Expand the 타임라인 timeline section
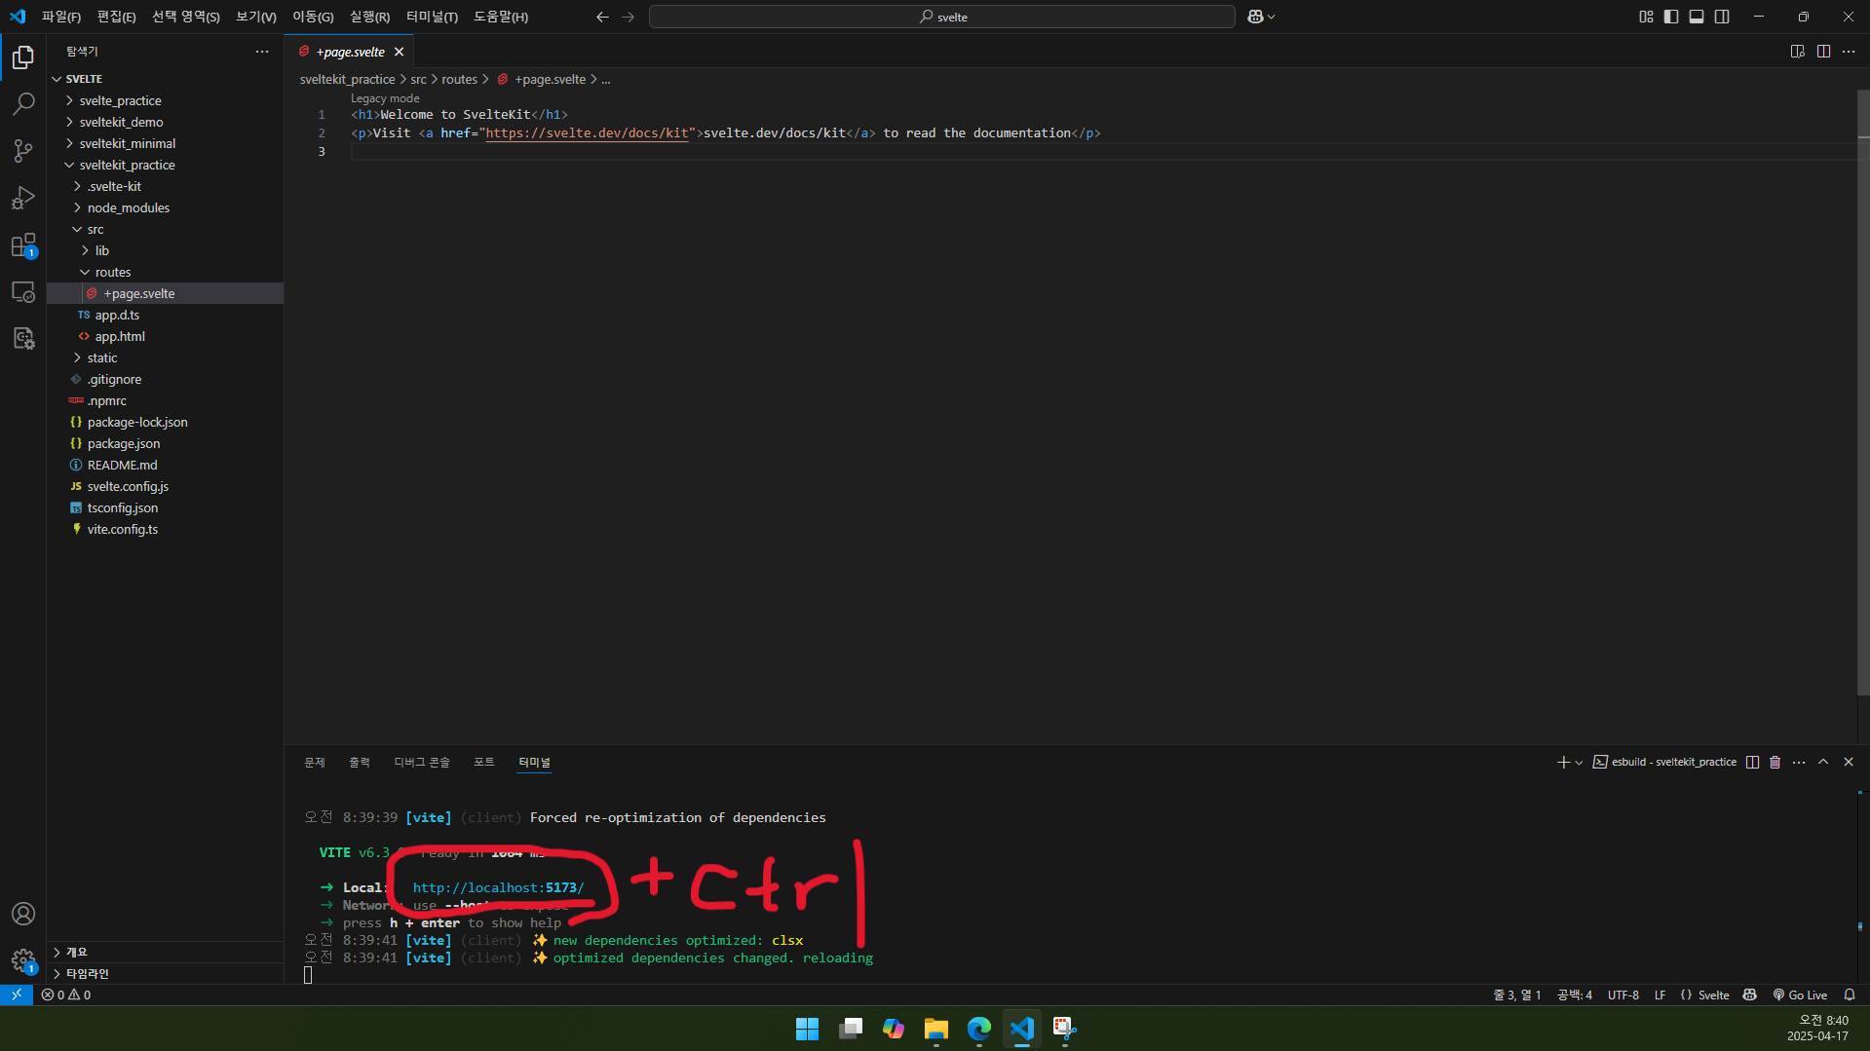The height and width of the screenshot is (1051, 1870). tap(165, 973)
